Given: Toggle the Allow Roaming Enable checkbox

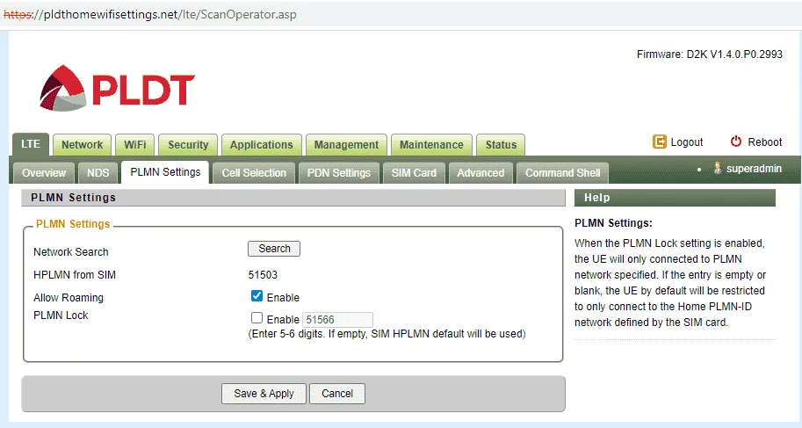Looking at the screenshot, I should pyautogui.click(x=256, y=296).
